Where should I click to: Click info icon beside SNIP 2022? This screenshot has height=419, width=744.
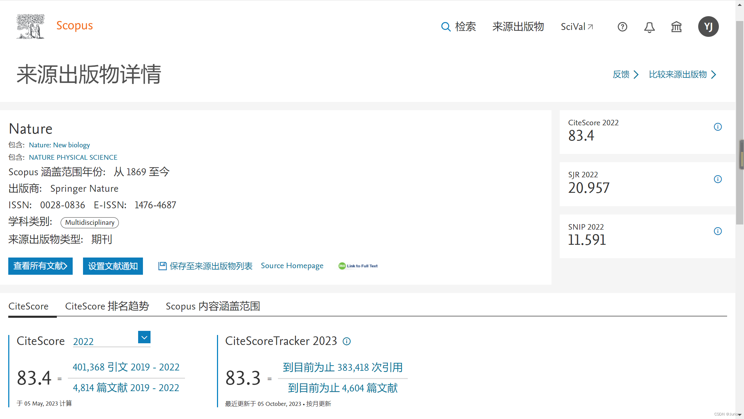[717, 231]
